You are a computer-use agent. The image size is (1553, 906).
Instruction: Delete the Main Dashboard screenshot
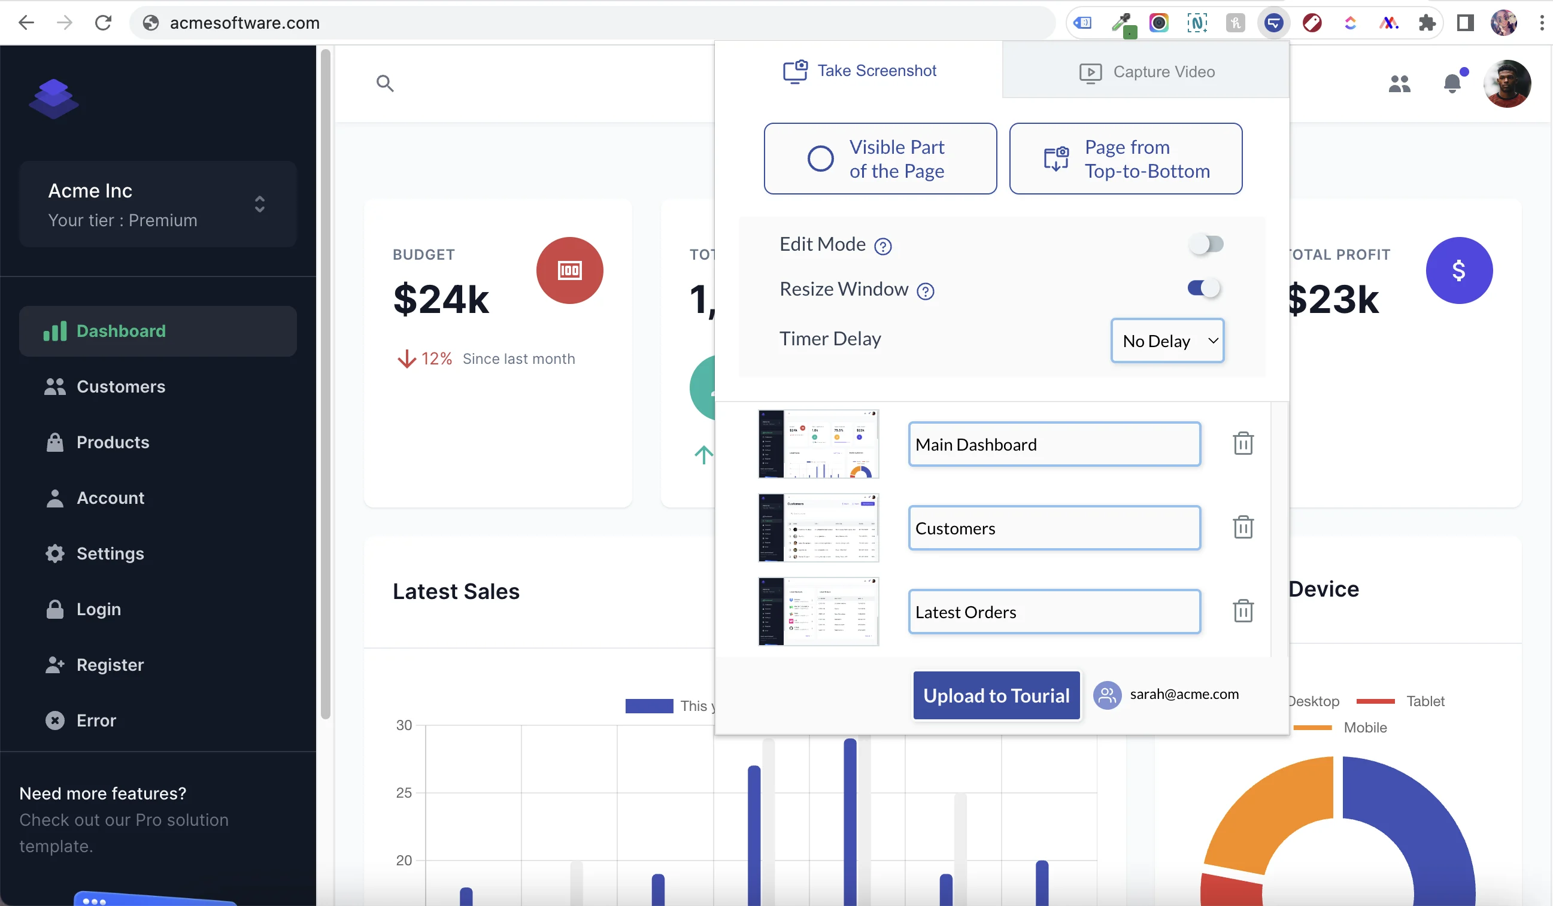tap(1243, 443)
